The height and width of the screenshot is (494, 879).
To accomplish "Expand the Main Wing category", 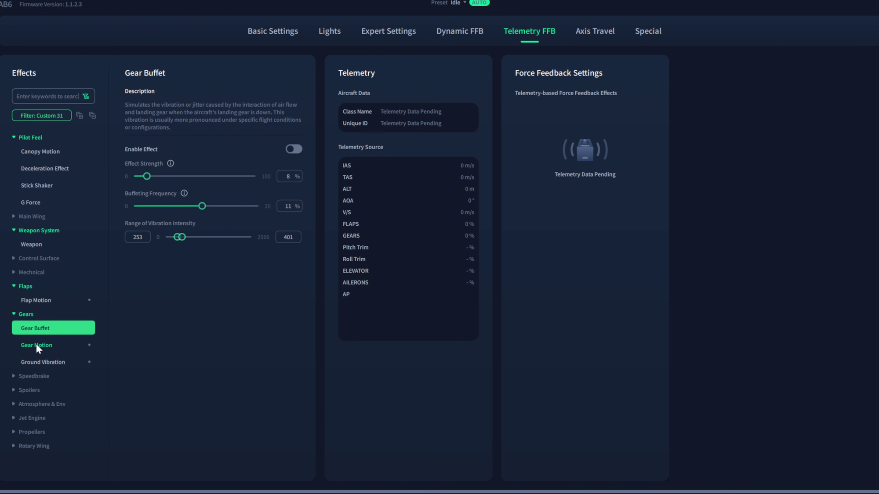I will pos(32,216).
